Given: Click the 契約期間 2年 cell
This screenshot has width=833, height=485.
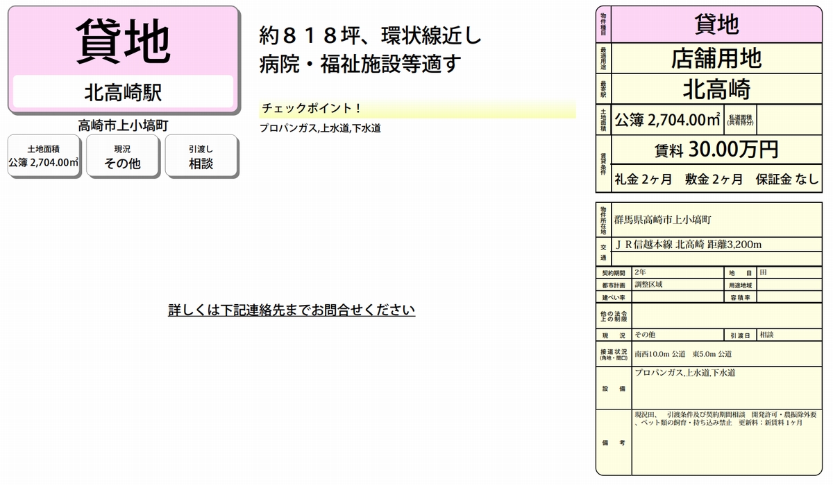Looking at the screenshot, I should coord(678,273).
